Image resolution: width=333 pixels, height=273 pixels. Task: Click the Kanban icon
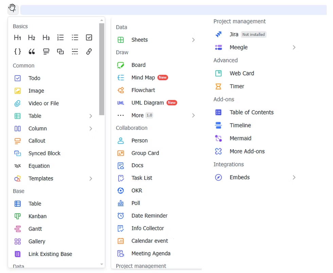(x=17, y=216)
